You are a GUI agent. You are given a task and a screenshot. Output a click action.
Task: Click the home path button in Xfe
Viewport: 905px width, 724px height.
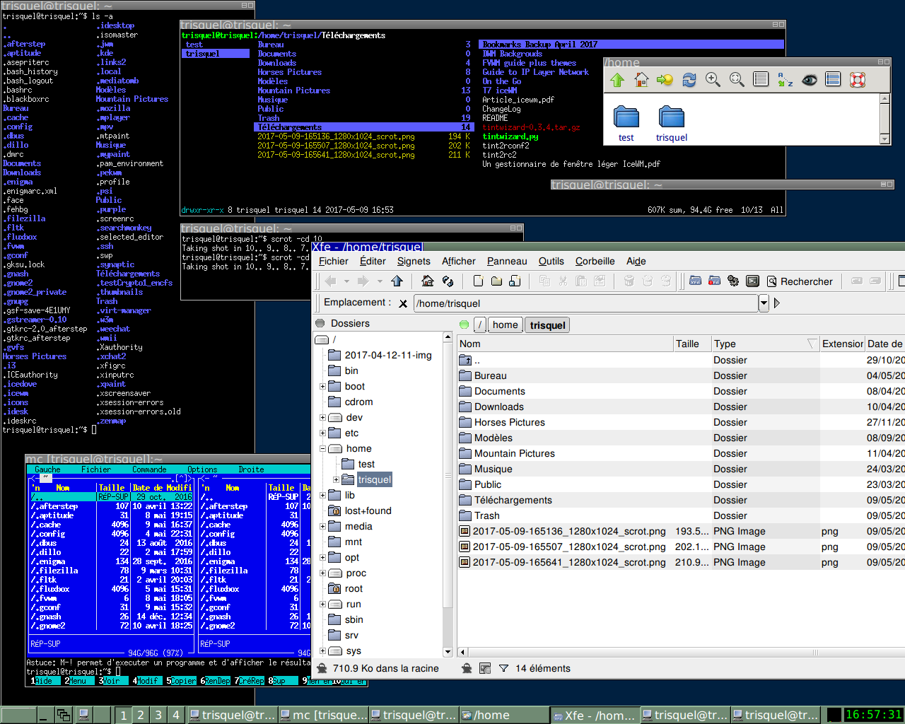(x=505, y=325)
